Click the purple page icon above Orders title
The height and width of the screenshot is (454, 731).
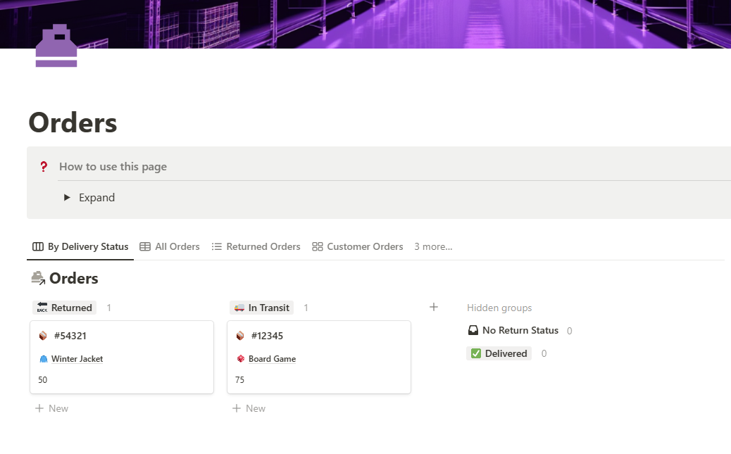click(x=56, y=45)
